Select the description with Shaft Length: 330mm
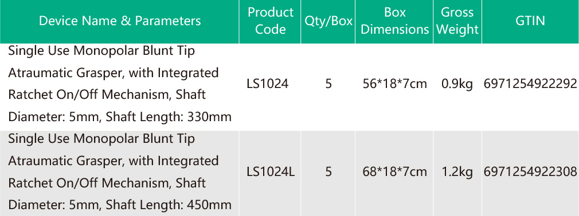This screenshot has width=579, height=216. click(120, 84)
